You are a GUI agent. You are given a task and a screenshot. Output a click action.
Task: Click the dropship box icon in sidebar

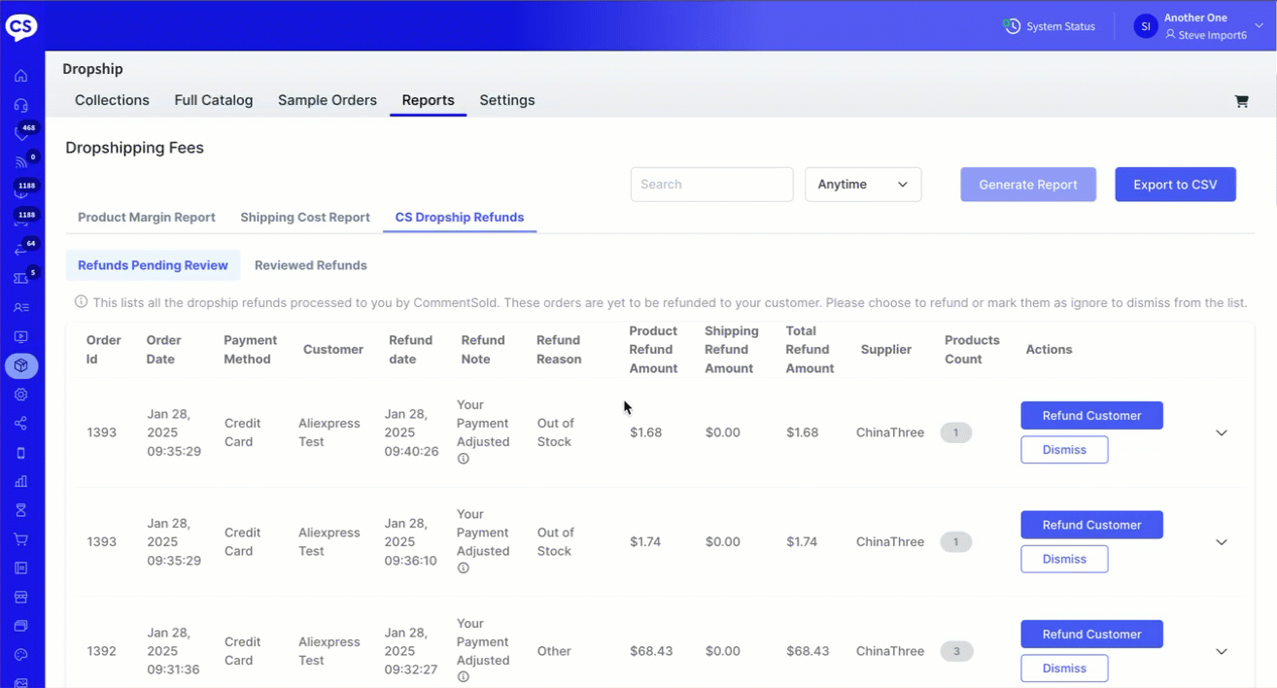click(21, 366)
